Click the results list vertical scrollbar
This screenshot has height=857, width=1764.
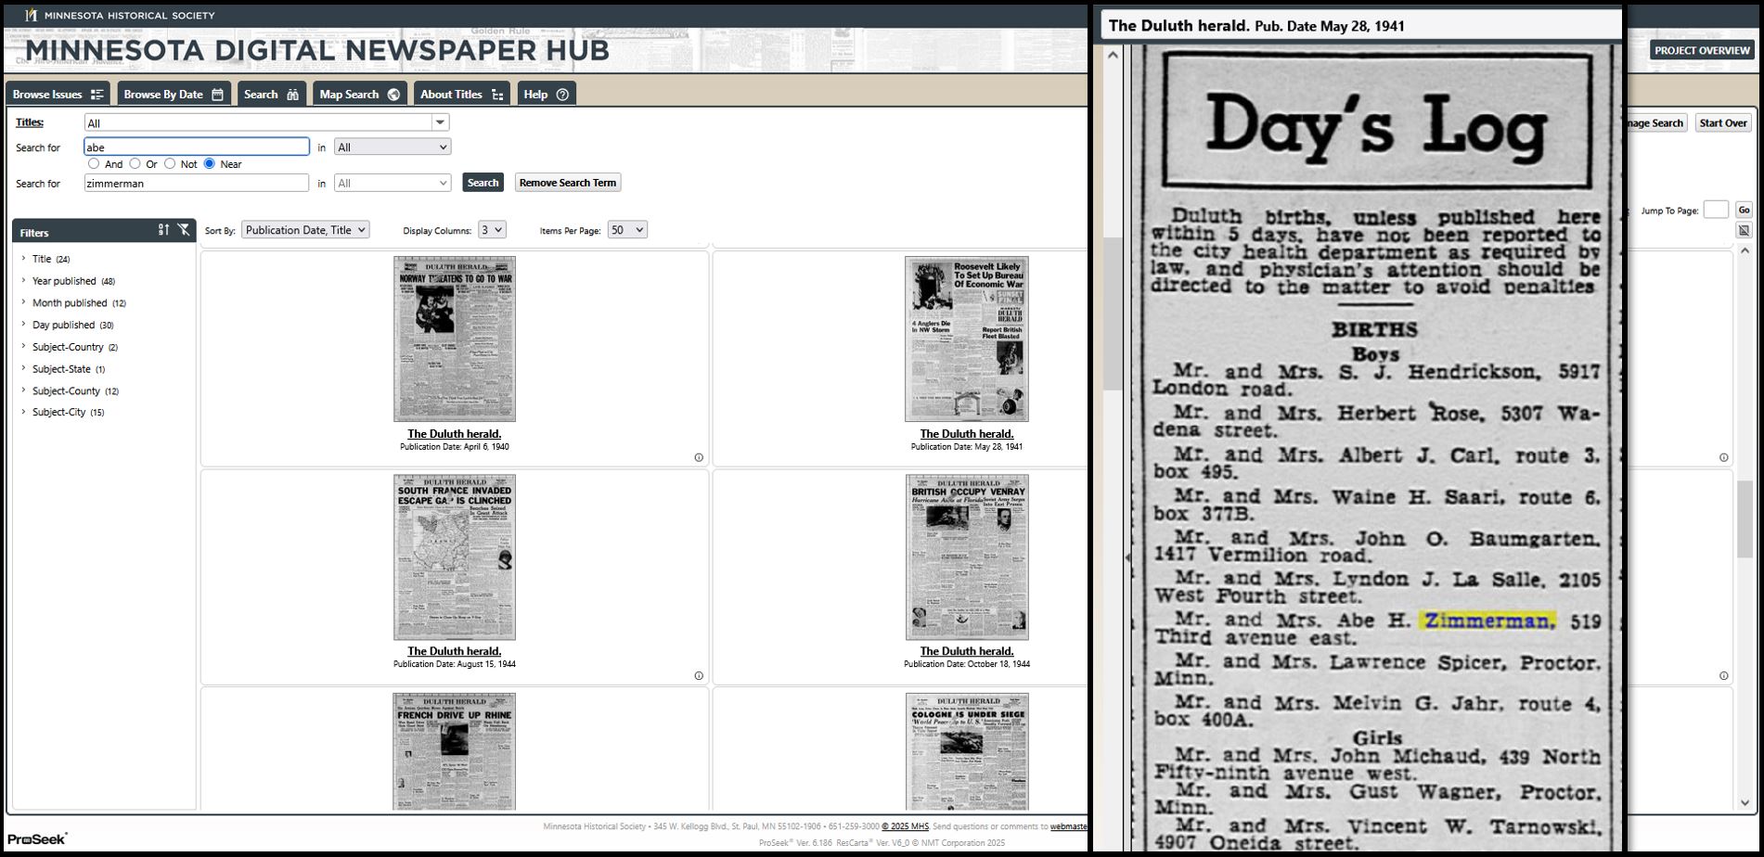tap(1745, 519)
